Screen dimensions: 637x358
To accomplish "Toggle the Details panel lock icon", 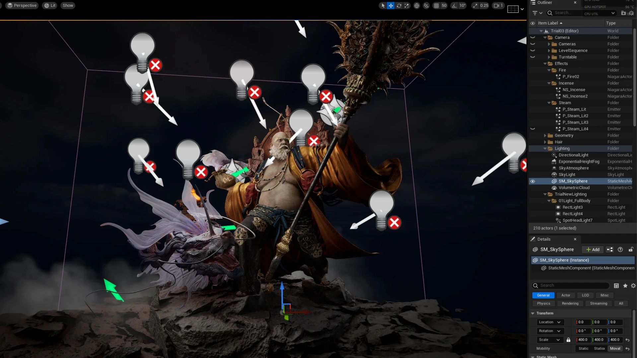I will point(631,250).
